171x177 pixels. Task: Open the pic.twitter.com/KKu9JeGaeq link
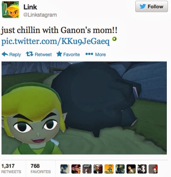point(55,41)
